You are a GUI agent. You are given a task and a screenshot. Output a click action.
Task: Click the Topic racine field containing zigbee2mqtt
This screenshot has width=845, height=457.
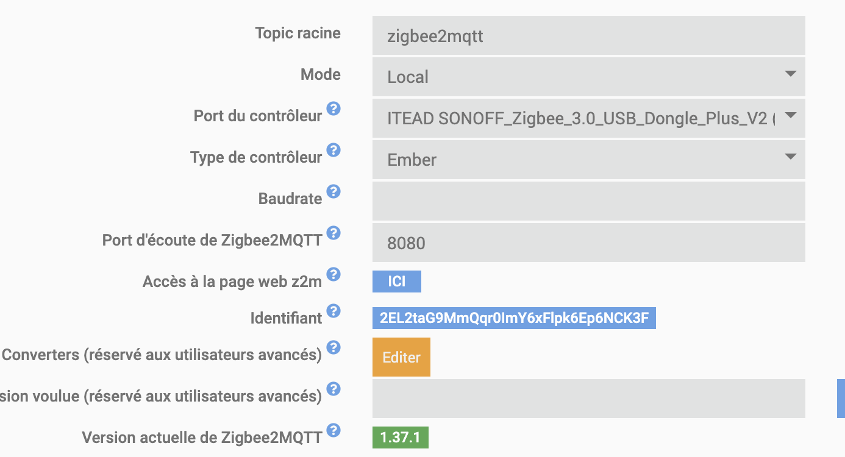[589, 35]
